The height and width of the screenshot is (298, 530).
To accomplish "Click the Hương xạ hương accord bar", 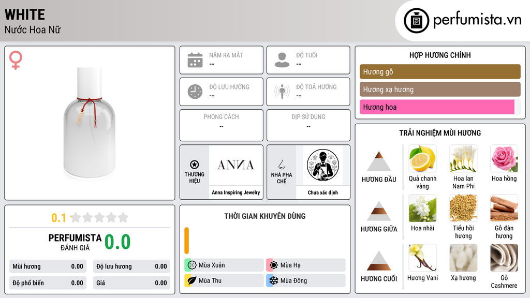I will (x=440, y=89).
